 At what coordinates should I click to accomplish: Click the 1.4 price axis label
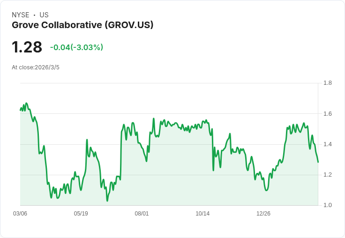(x=328, y=144)
